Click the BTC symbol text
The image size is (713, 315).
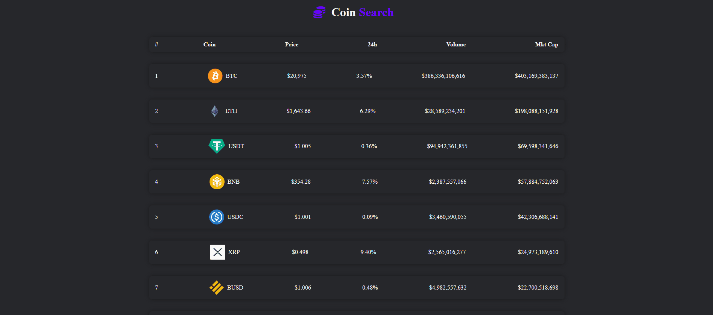pos(232,76)
